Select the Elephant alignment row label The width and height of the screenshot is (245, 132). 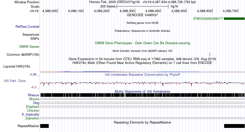coord(33,107)
